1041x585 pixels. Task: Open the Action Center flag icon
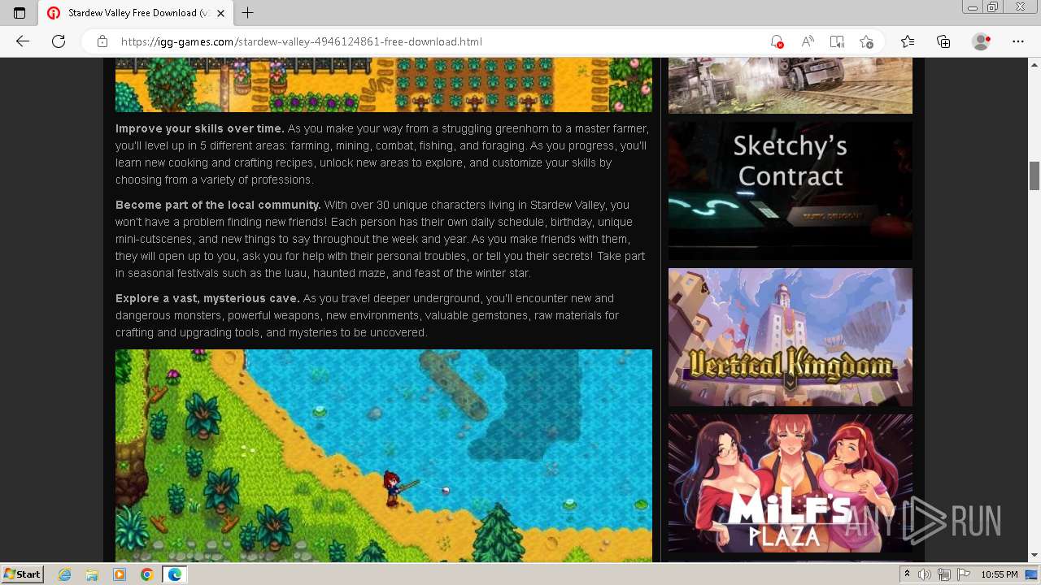(962, 574)
